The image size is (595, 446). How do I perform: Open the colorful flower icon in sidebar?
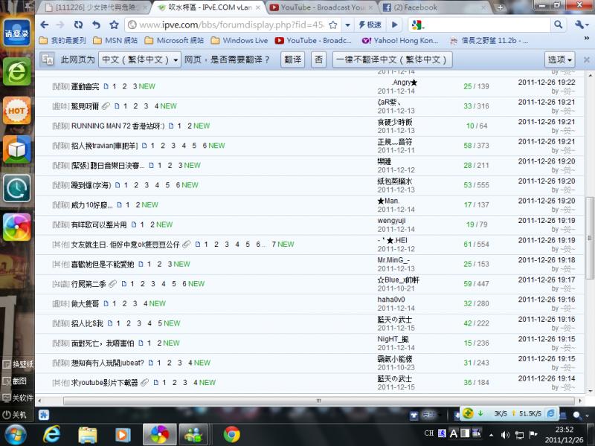click(x=16, y=227)
